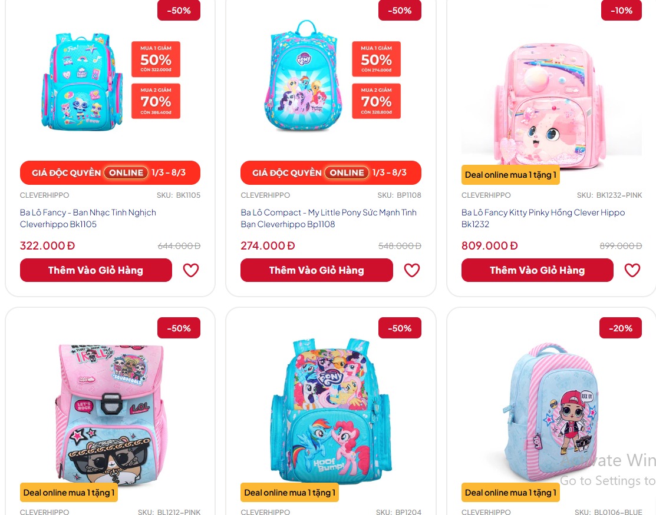Image resolution: width=656 pixels, height=515 pixels.
Task: Favorite the Ban Nhạc Tinh Nghịch backpack heart
Action: (191, 270)
